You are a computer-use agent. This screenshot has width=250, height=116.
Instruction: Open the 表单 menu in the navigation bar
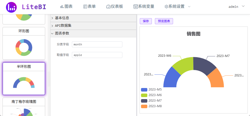89,7
